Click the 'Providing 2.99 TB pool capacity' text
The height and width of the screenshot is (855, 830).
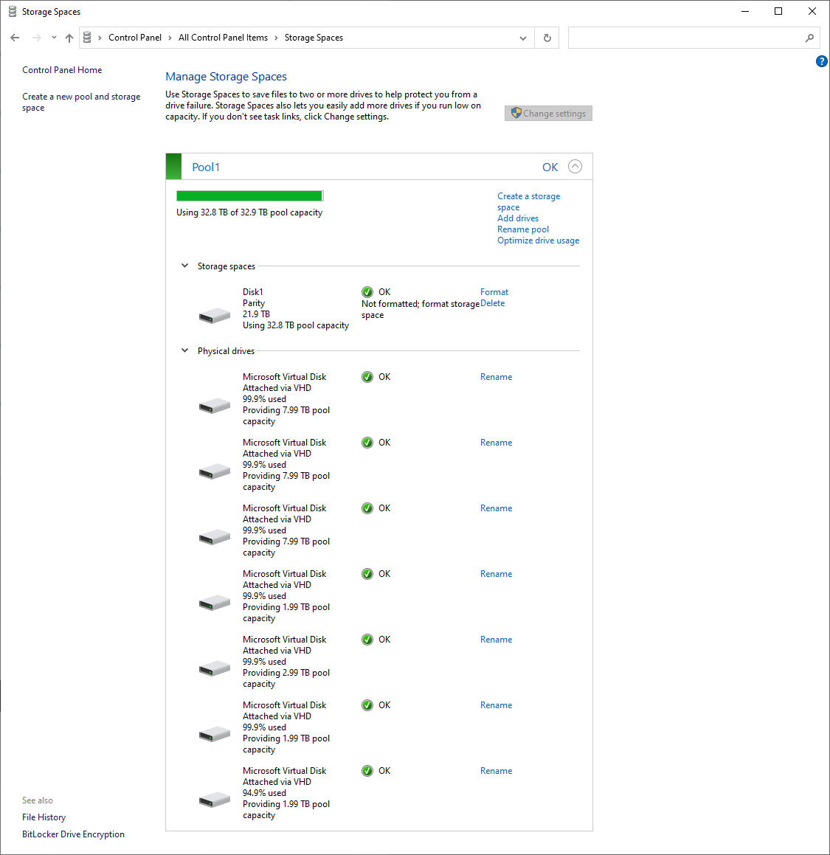[286, 678]
